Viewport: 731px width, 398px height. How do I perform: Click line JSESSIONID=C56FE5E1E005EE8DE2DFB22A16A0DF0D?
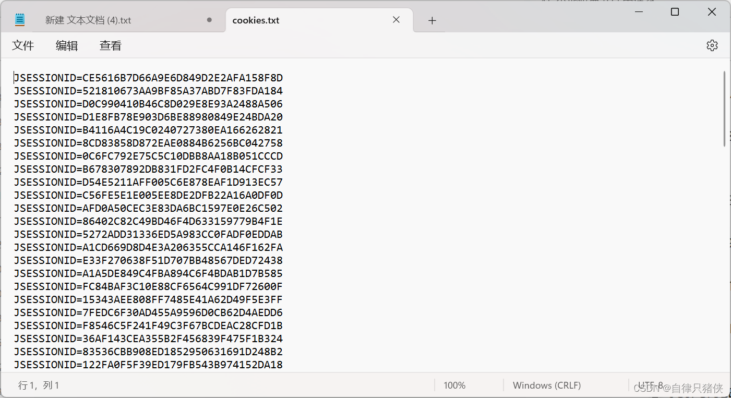[x=148, y=196]
